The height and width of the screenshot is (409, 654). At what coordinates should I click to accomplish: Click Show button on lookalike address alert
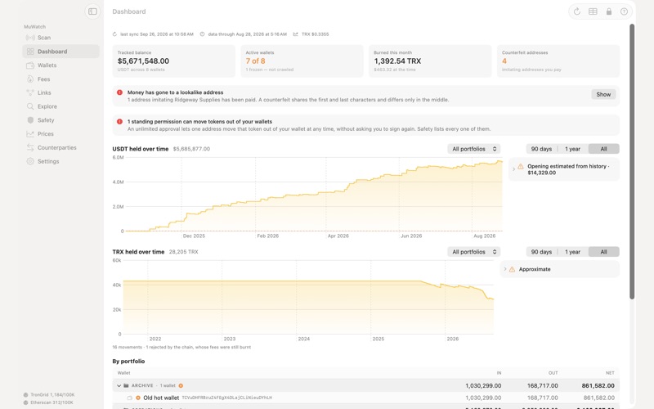tap(603, 94)
